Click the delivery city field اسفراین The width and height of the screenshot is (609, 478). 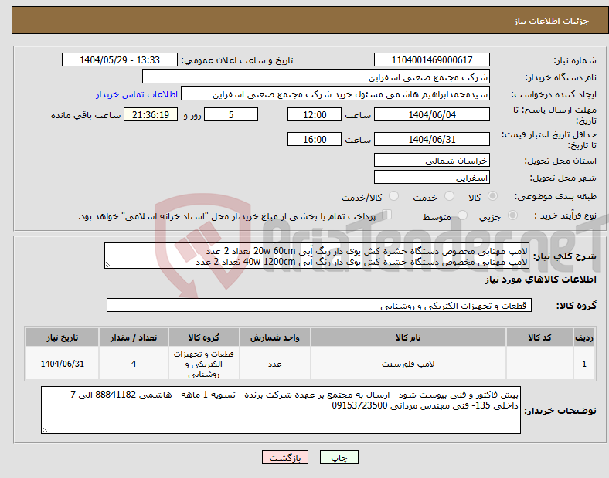[431, 177]
